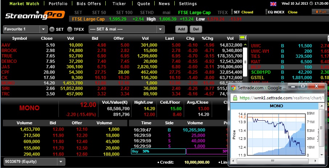Click TIES in the ticker panel

(x=255, y=56)
